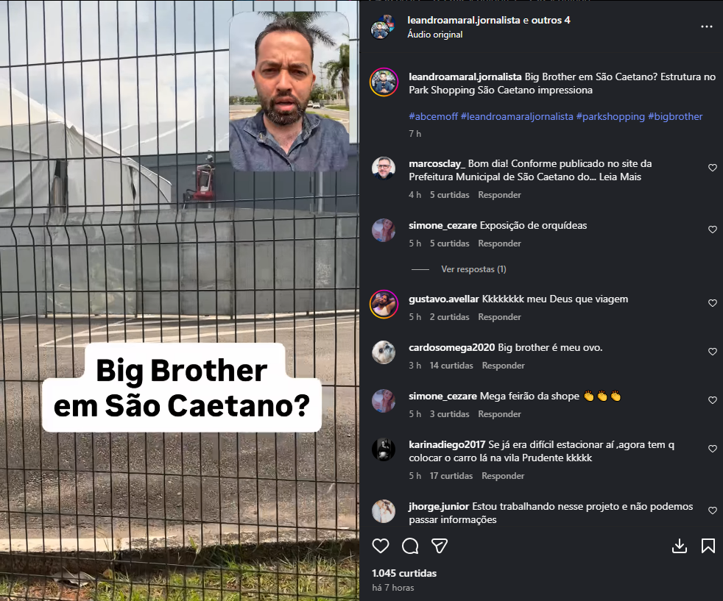This screenshot has height=601, width=723.
Task: Click the video to pause playback
Action: tap(180, 300)
